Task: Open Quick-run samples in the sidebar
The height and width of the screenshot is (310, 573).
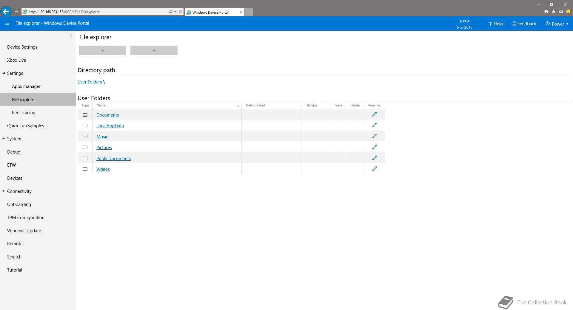Action: coord(26,126)
